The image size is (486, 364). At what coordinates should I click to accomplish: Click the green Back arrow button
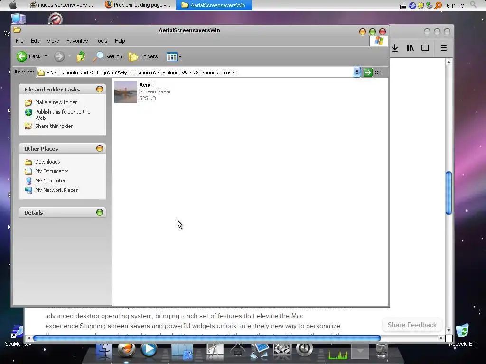[x=22, y=56]
